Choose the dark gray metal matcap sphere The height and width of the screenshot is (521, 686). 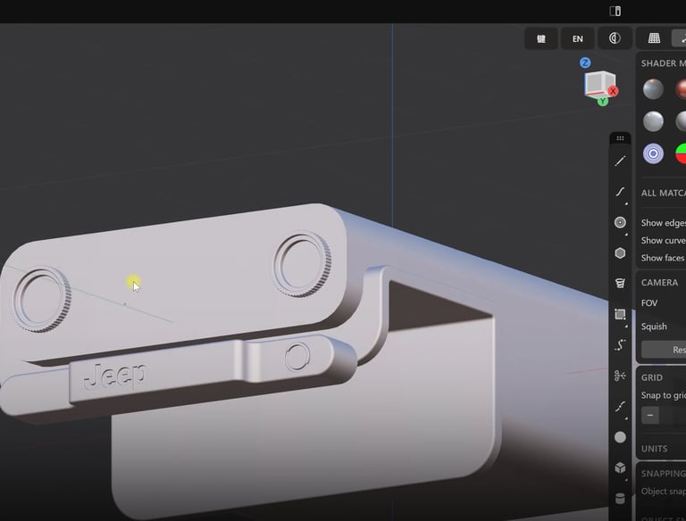tap(653, 89)
